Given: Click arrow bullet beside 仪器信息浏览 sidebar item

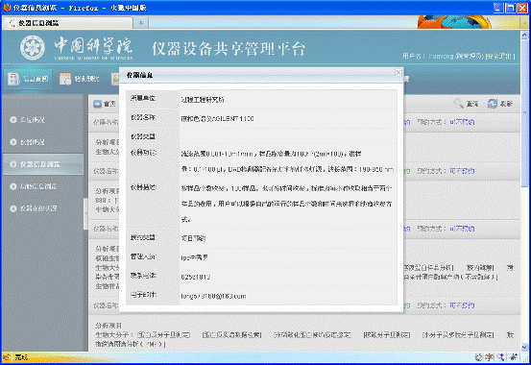Looking at the screenshot, I should [13, 164].
